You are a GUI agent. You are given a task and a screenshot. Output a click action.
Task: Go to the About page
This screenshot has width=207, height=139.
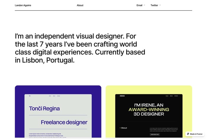click(80, 5)
